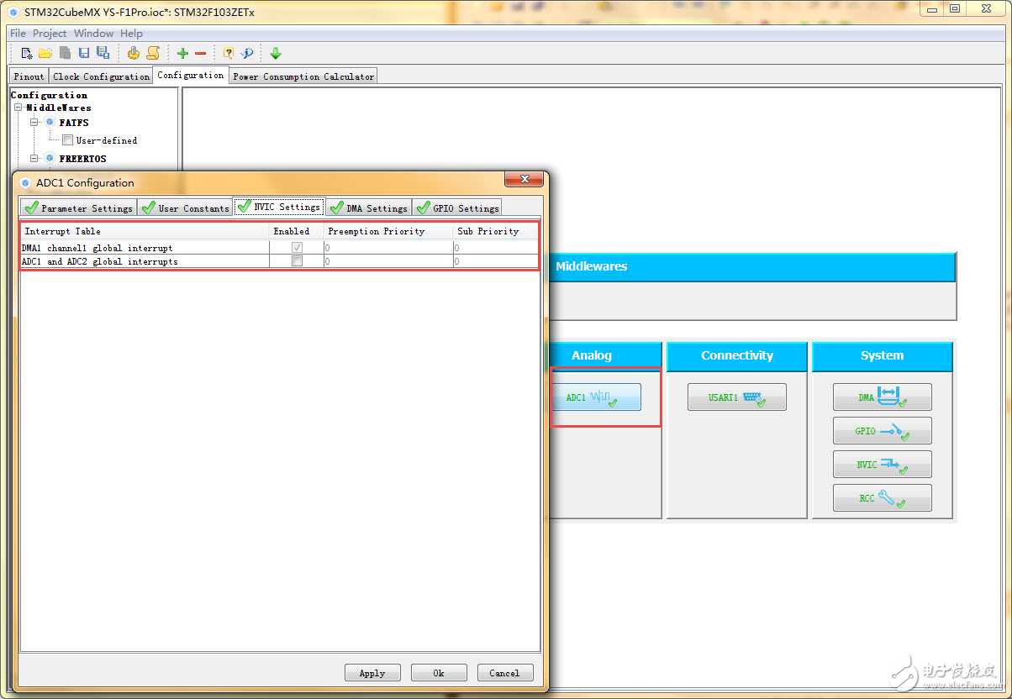Switch to Power Consumption Calculator tab
1012x699 pixels.
pyautogui.click(x=303, y=76)
